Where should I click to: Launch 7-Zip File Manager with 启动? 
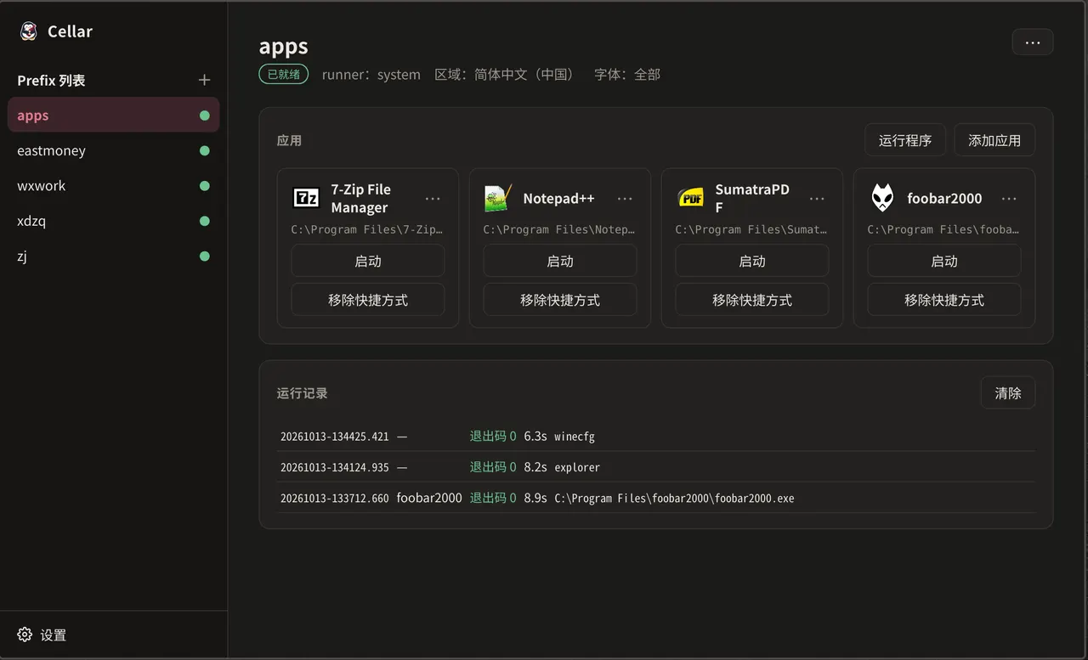pos(368,261)
